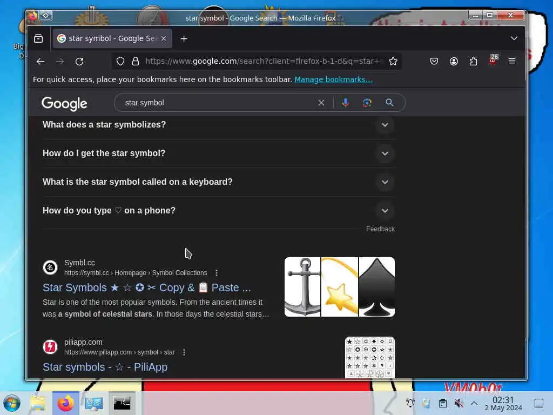Click show desktop button in taskbar
The height and width of the screenshot is (415, 553).
click(539, 403)
